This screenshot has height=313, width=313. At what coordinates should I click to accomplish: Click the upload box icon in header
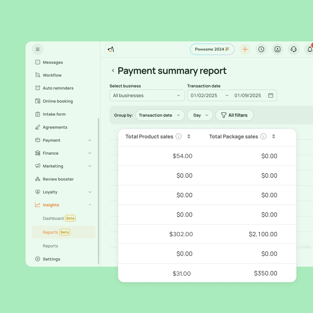(277, 49)
